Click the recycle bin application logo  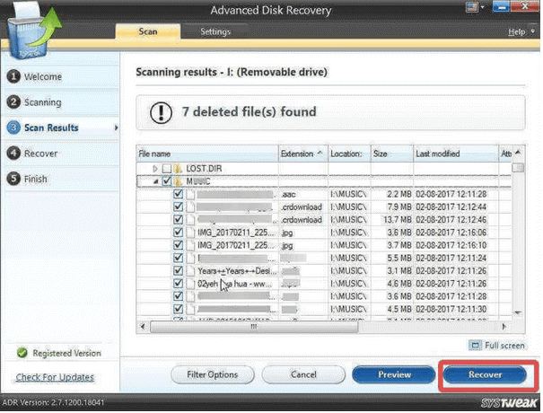click(x=34, y=31)
